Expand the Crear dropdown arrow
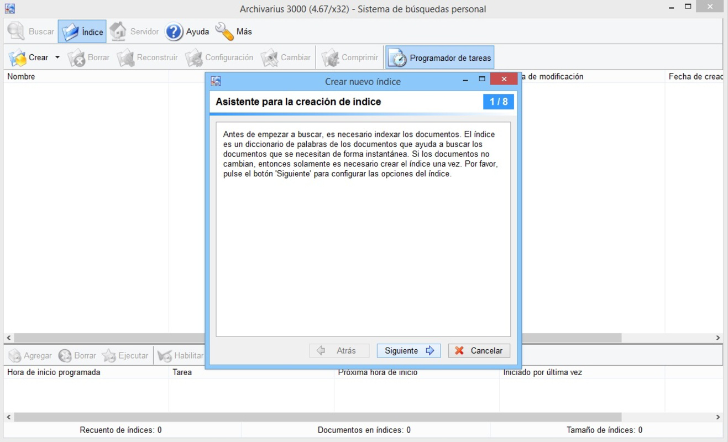Screen dimensions: 728x442 click(x=57, y=57)
